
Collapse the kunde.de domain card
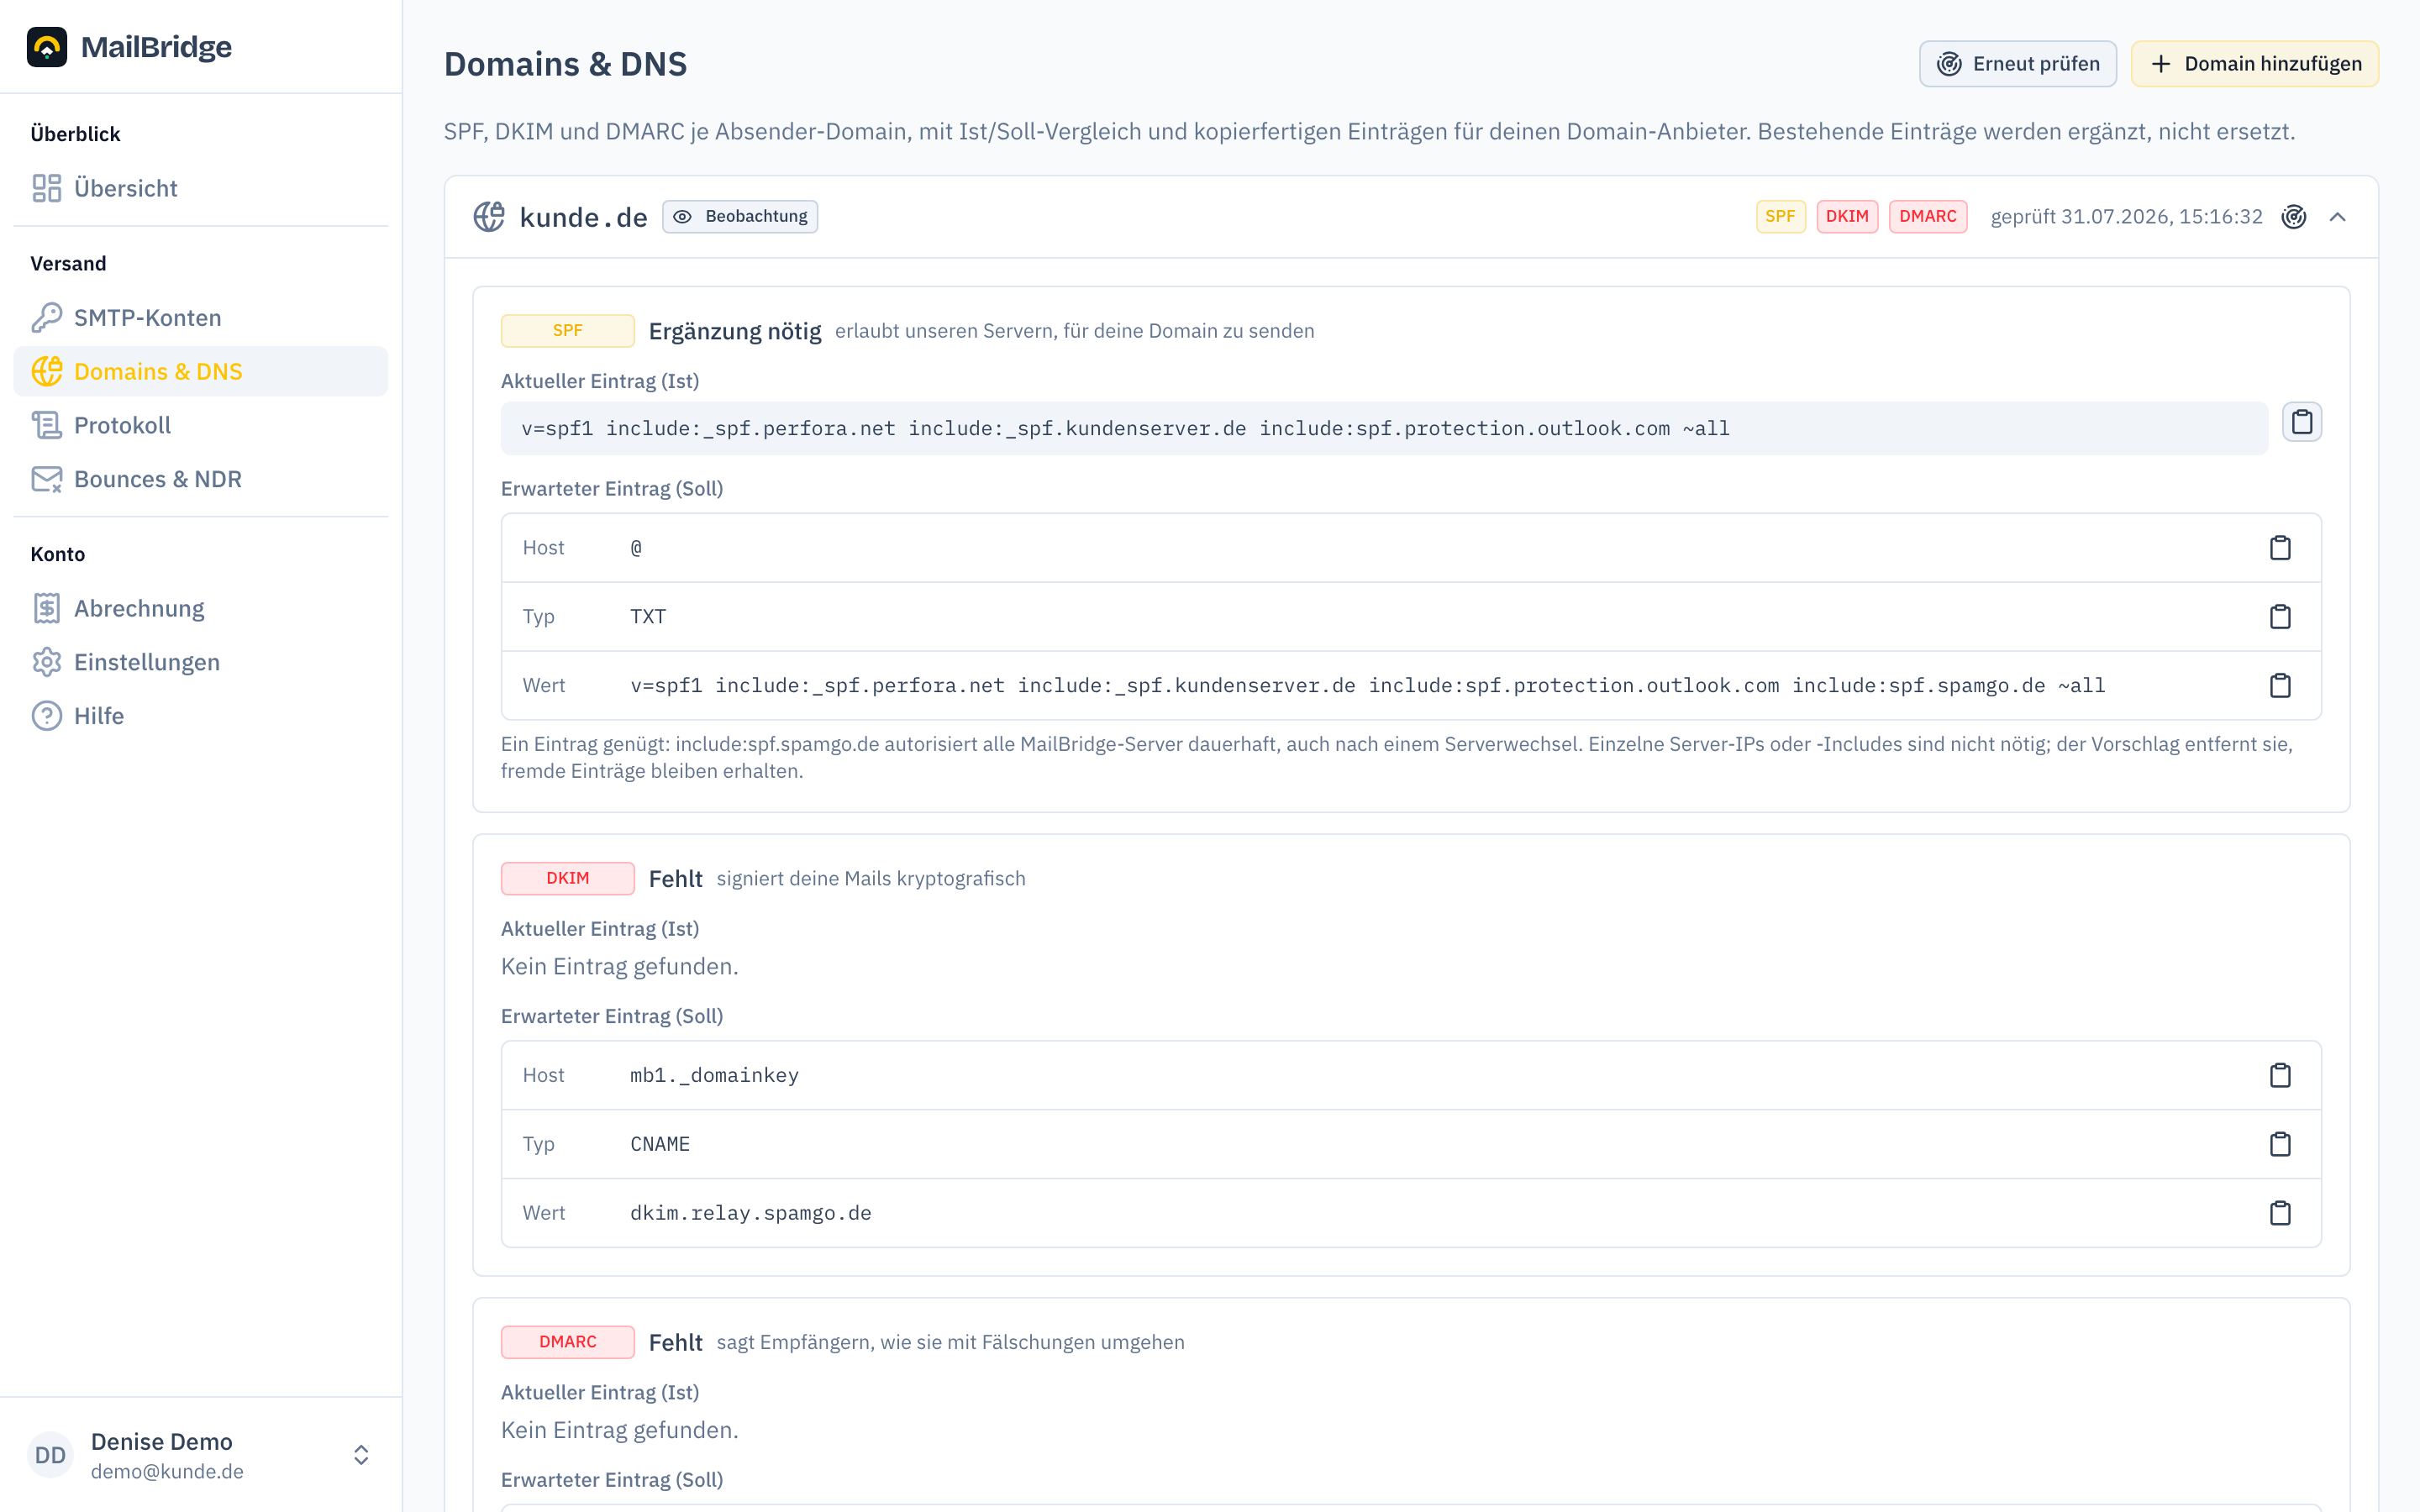coord(2337,216)
